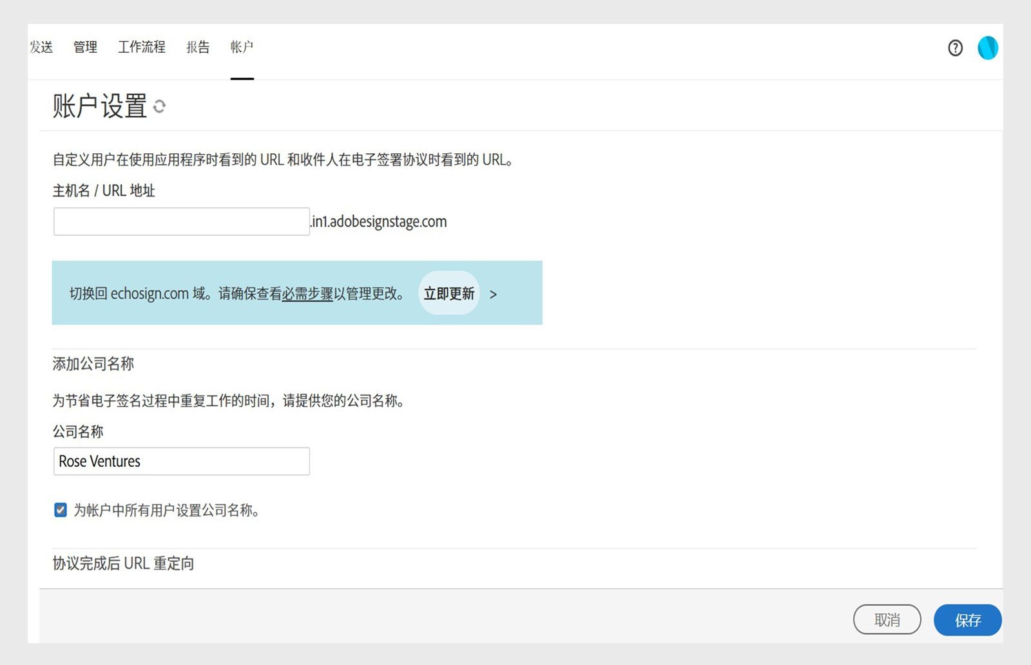Switch to the 管理 tab
Image resolution: width=1031 pixels, height=665 pixels.
(x=84, y=47)
